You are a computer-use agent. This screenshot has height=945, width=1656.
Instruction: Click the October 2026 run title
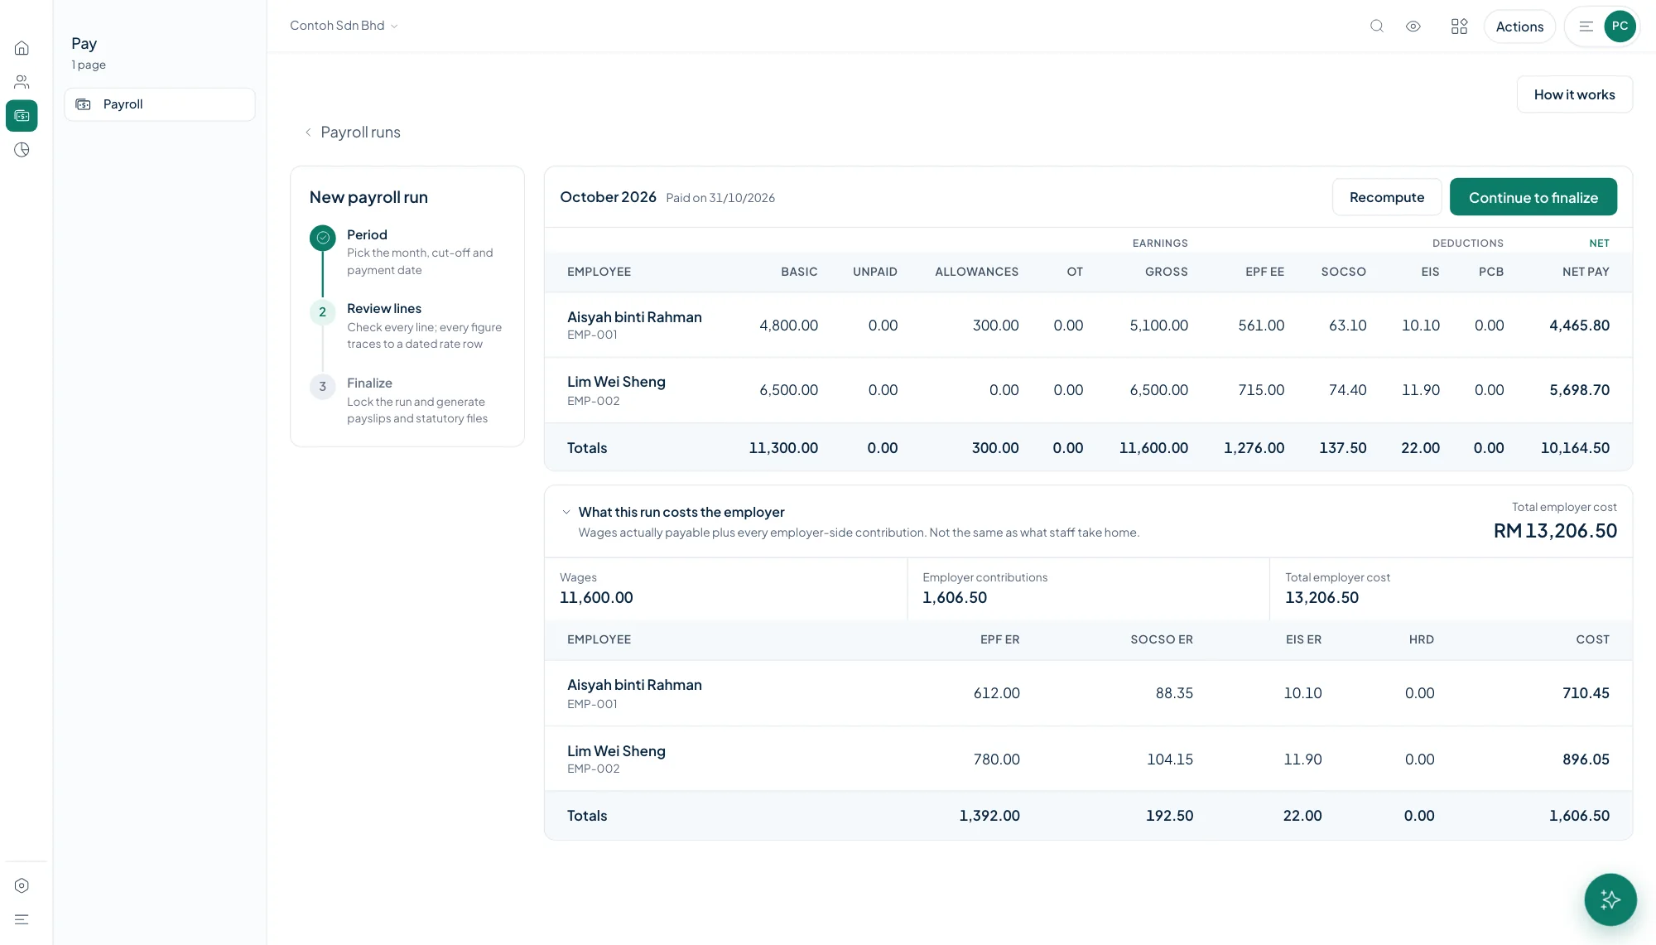608,197
